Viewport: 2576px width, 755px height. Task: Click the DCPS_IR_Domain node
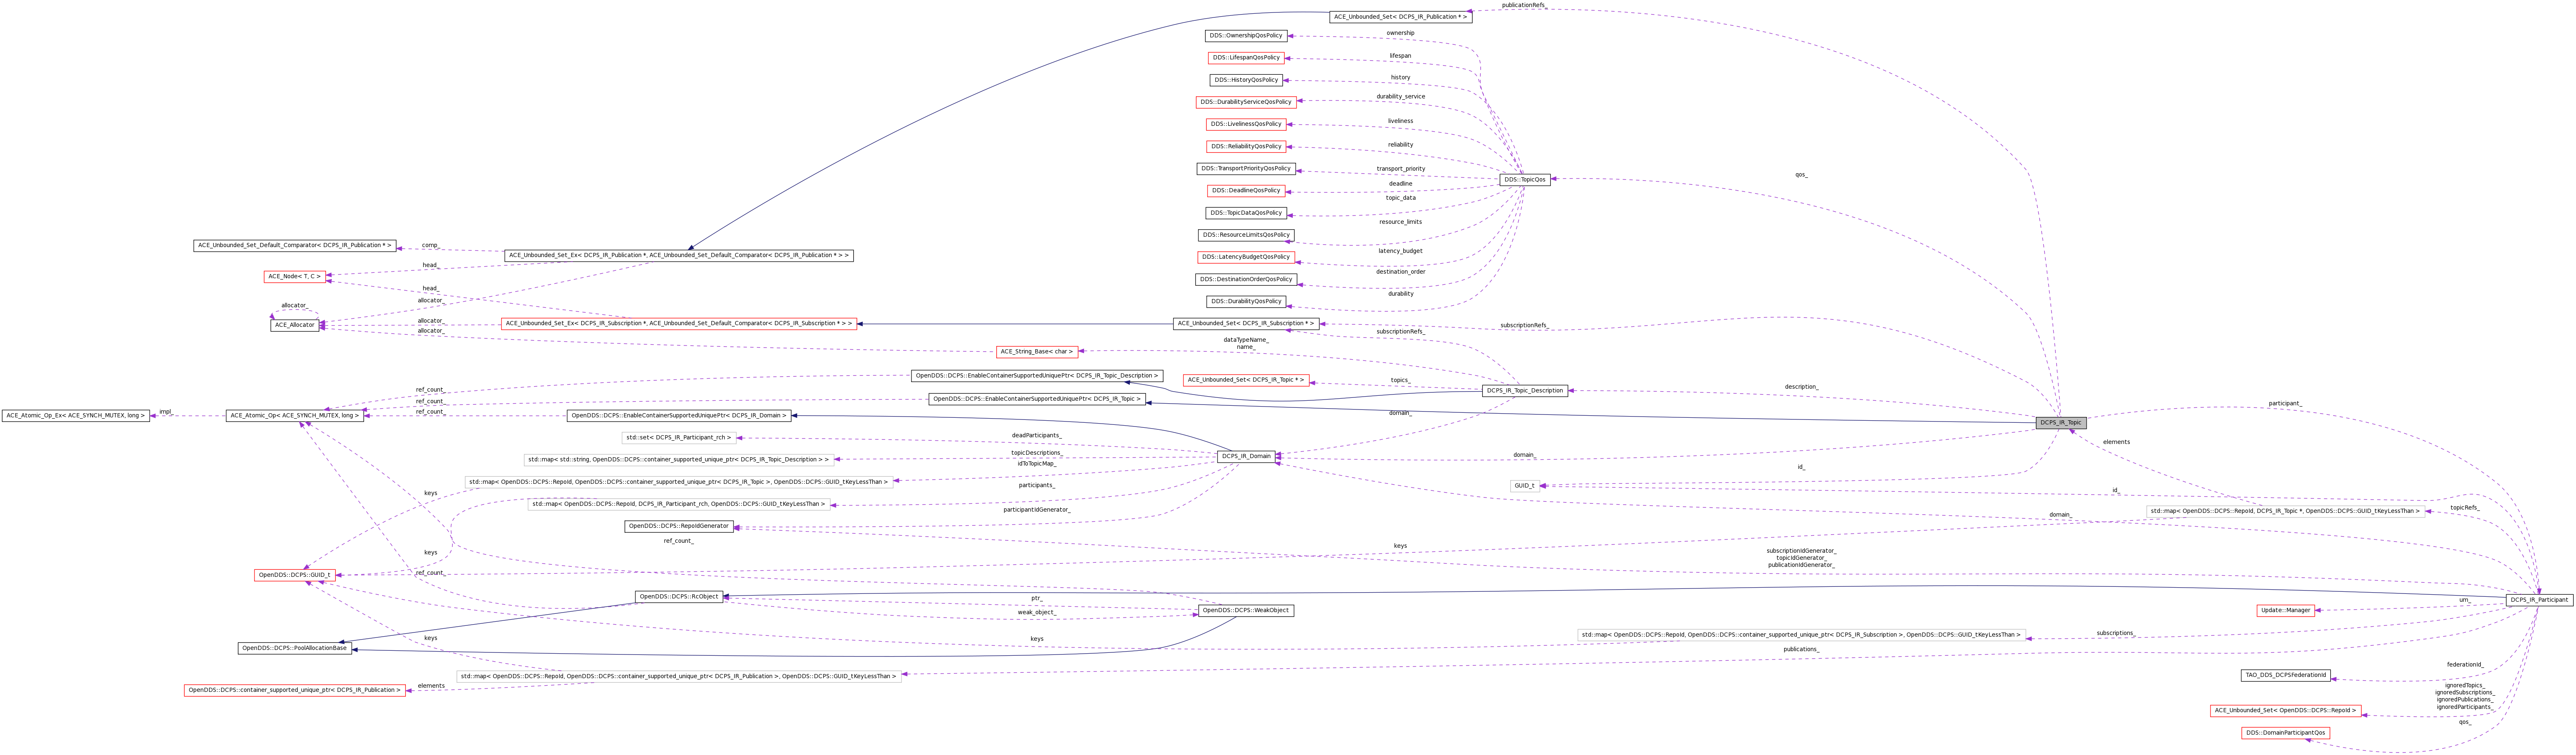(x=1246, y=456)
